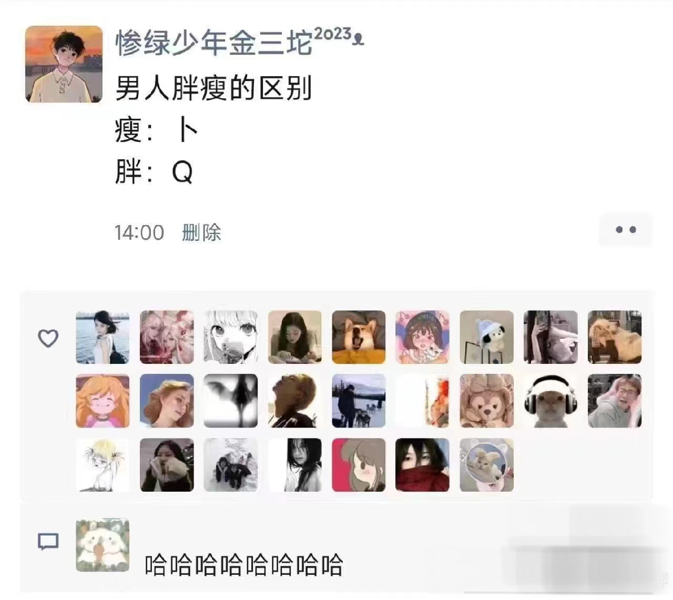Tap the small badge icon after 2023
673x600 pixels.
(359, 39)
